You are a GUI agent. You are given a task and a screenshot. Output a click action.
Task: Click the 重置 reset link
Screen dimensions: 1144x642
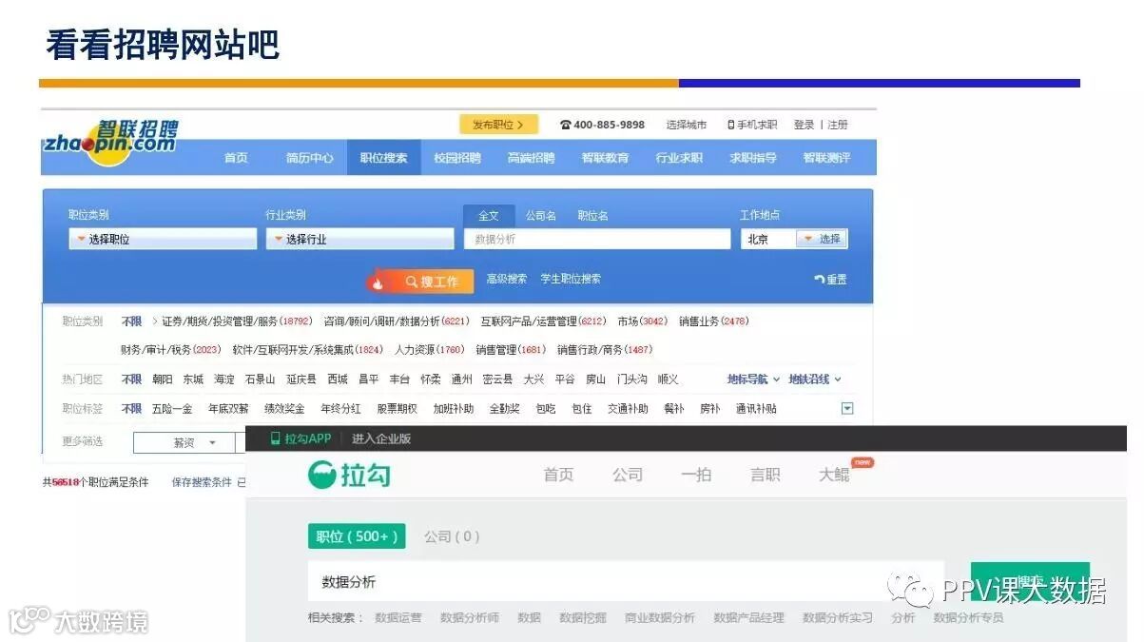tap(830, 280)
